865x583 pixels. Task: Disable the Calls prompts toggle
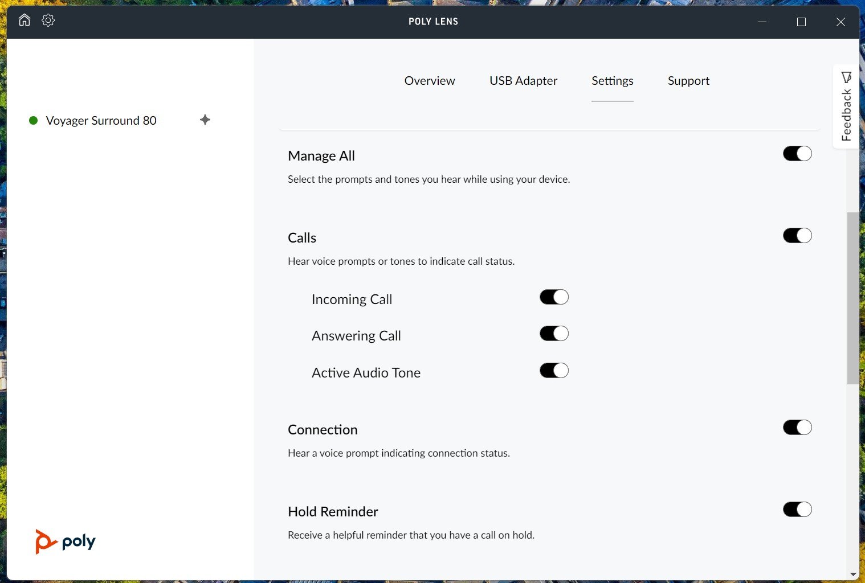tap(797, 236)
